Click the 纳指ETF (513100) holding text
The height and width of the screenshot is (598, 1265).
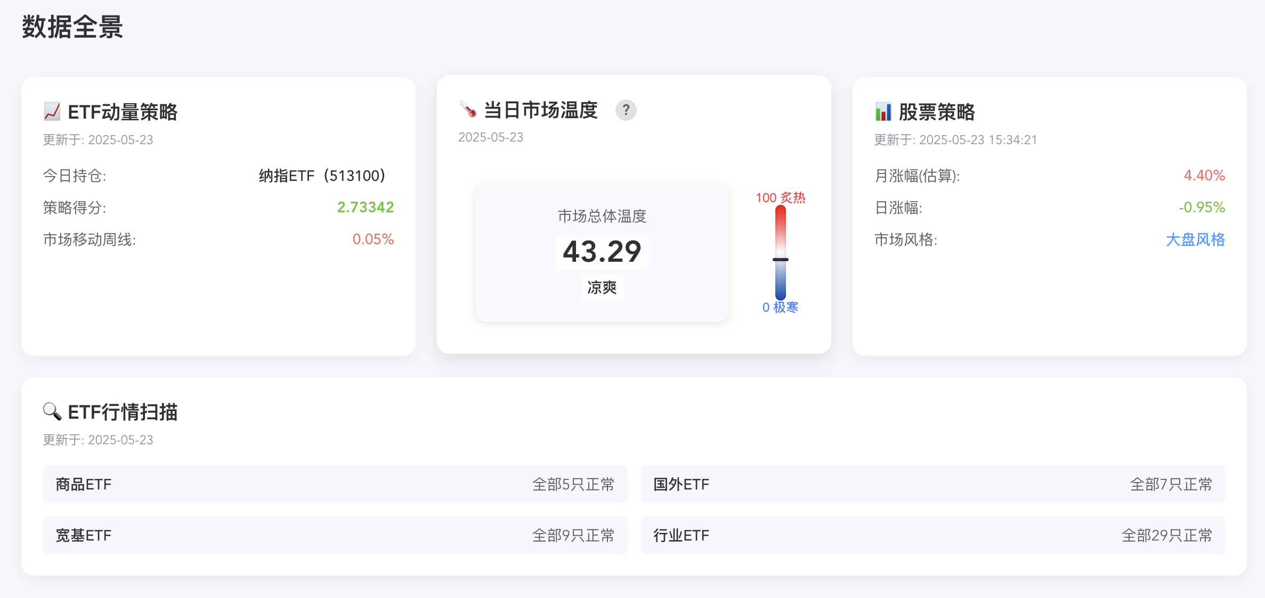point(322,176)
